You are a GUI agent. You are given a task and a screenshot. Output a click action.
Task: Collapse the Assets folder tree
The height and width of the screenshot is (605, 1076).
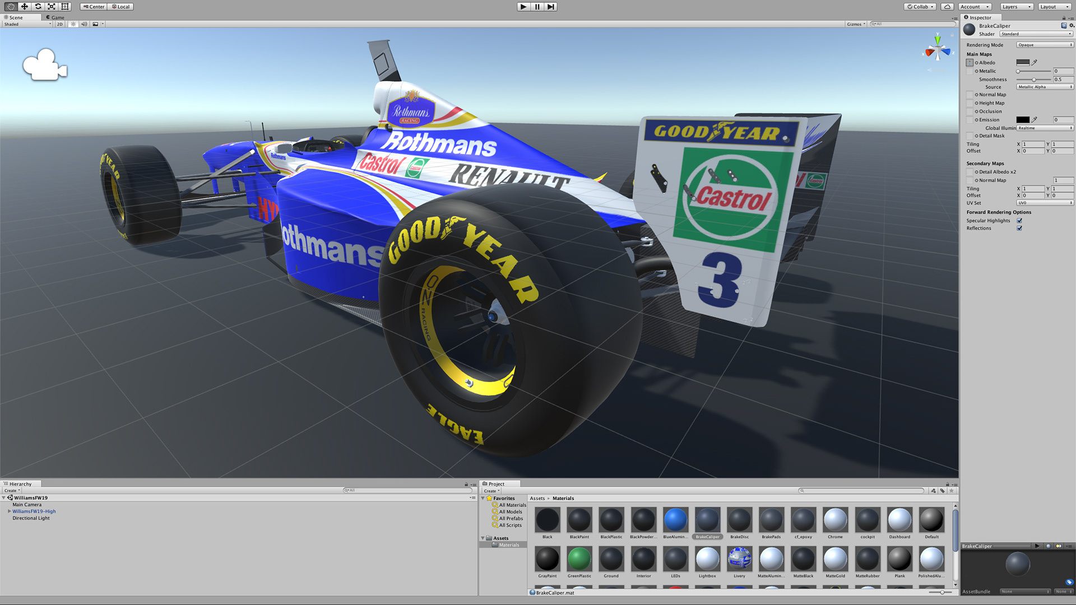483,538
